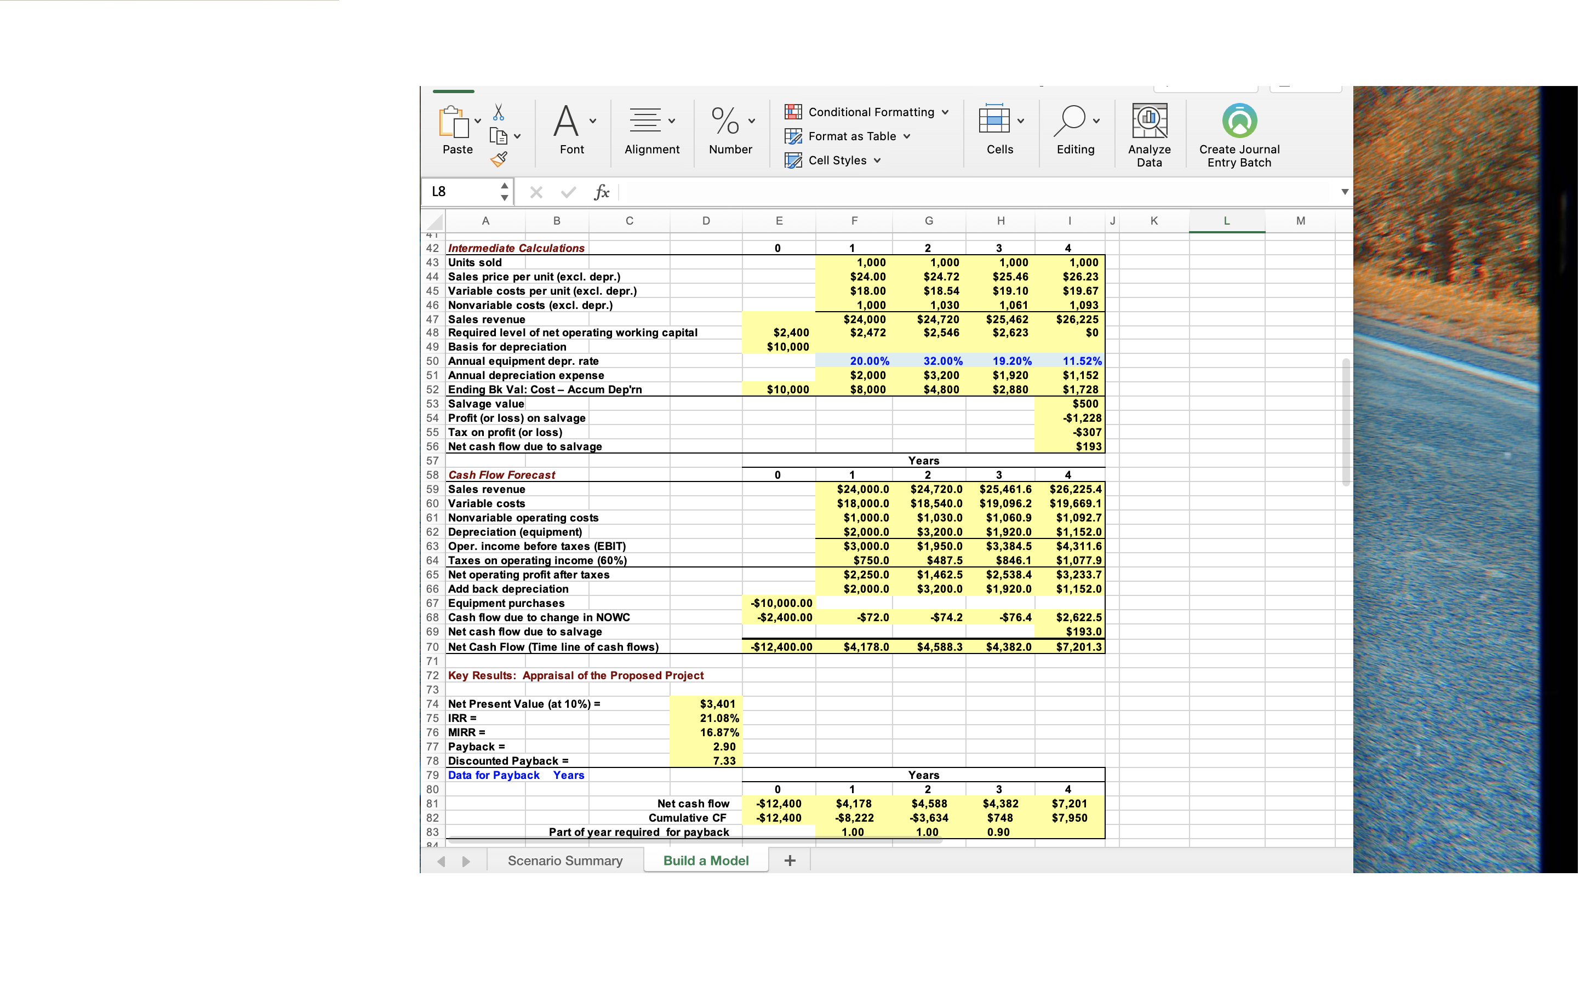The width and height of the screenshot is (1578, 986).
Task: Click the Conditional Formatting icon
Action: click(x=793, y=112)
